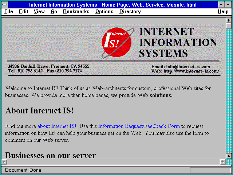Viewport: 233px width, 175px height.
Task: Click the bold word 'solutions.'
Action: 161,95
